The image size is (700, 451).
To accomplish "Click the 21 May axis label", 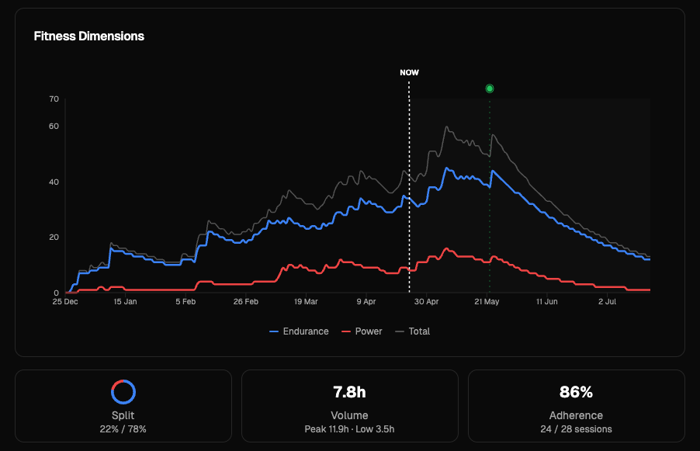I will [487, 301].
